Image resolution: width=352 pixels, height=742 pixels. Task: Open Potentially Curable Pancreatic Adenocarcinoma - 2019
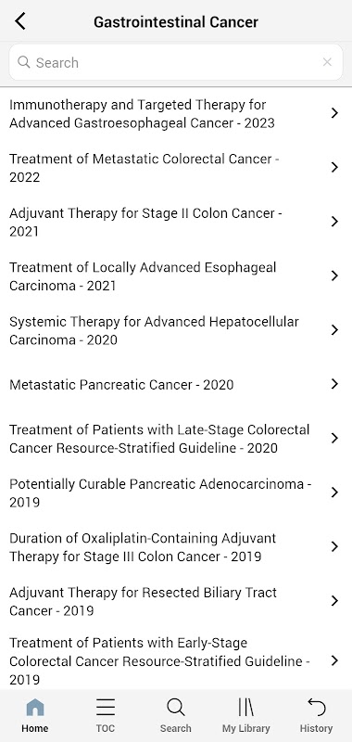coord(176,493)
